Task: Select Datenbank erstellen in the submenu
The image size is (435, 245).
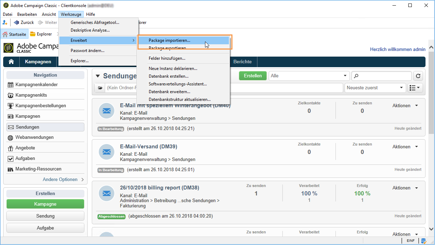Action: click(x=183, y=76)
